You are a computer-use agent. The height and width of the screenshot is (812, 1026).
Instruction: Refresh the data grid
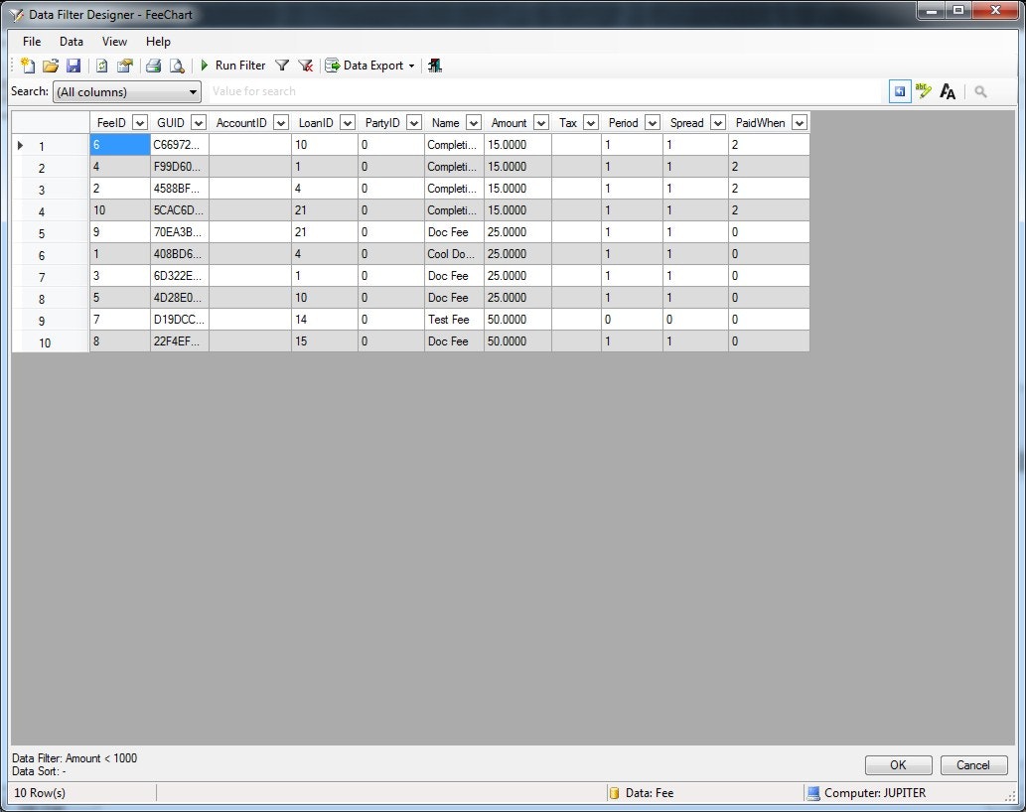coord(101,66)
